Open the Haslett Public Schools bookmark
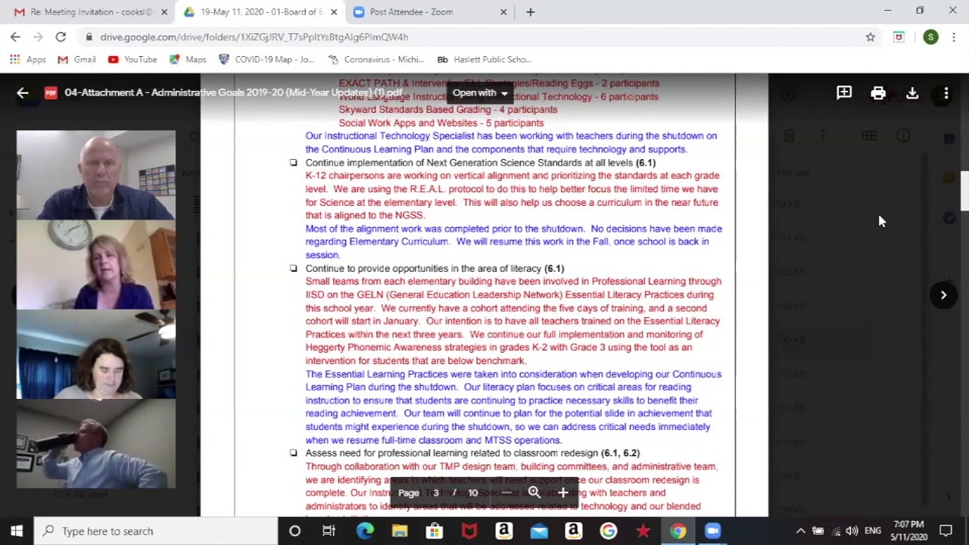Screen dimensions: 969x545 click(484, 59)
